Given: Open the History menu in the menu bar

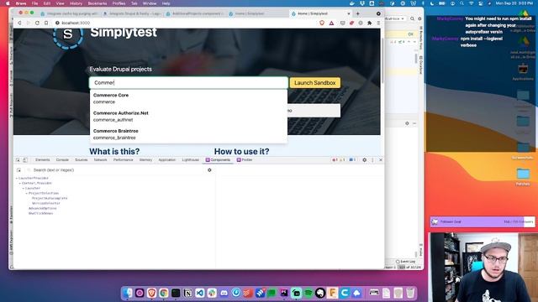Looking at the screenshot, I should [x=76, y=3].
